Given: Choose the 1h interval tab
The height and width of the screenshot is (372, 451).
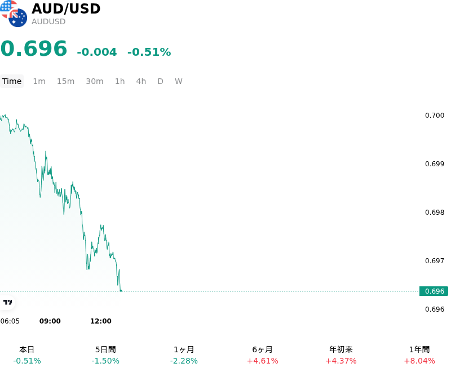Looking at the screenshot, I should click(120, 81).
